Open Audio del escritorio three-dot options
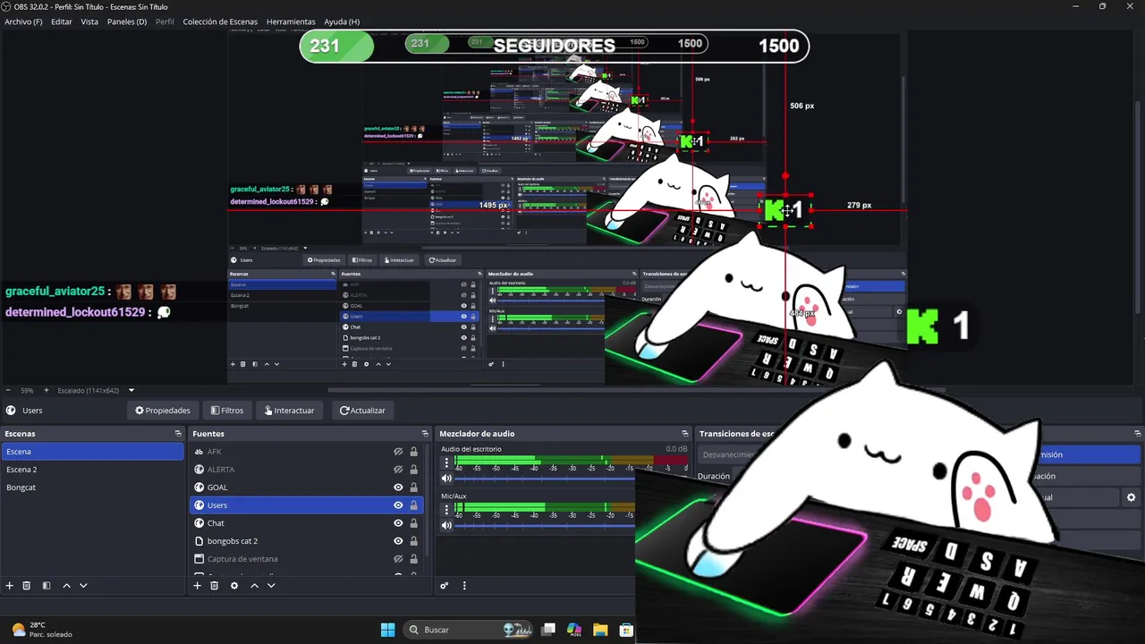Screen dimensions: 1145x644 click(446, 463)
